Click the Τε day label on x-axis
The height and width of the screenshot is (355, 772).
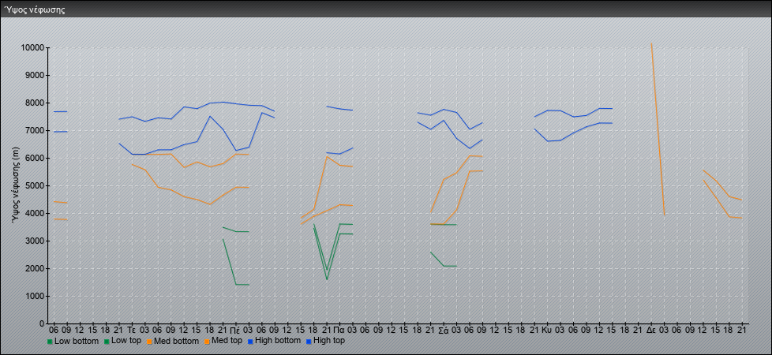pos(132,330)
